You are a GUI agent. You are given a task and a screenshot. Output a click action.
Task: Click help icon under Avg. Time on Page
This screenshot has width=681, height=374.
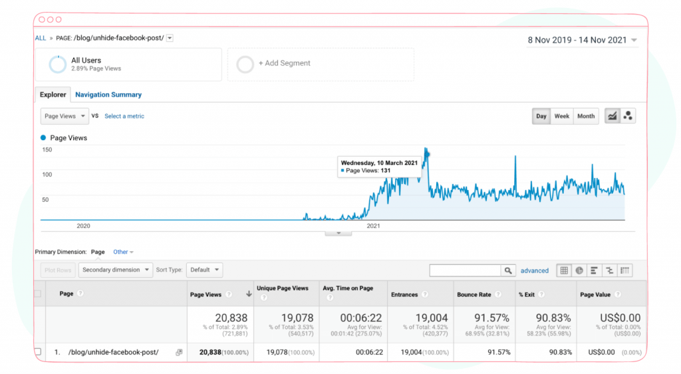point(330,298)
